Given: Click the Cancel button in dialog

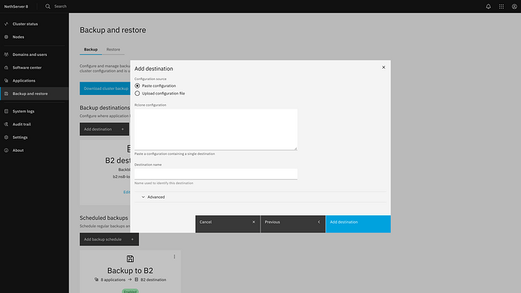Looking at the screenshot, I should point(228,224).
